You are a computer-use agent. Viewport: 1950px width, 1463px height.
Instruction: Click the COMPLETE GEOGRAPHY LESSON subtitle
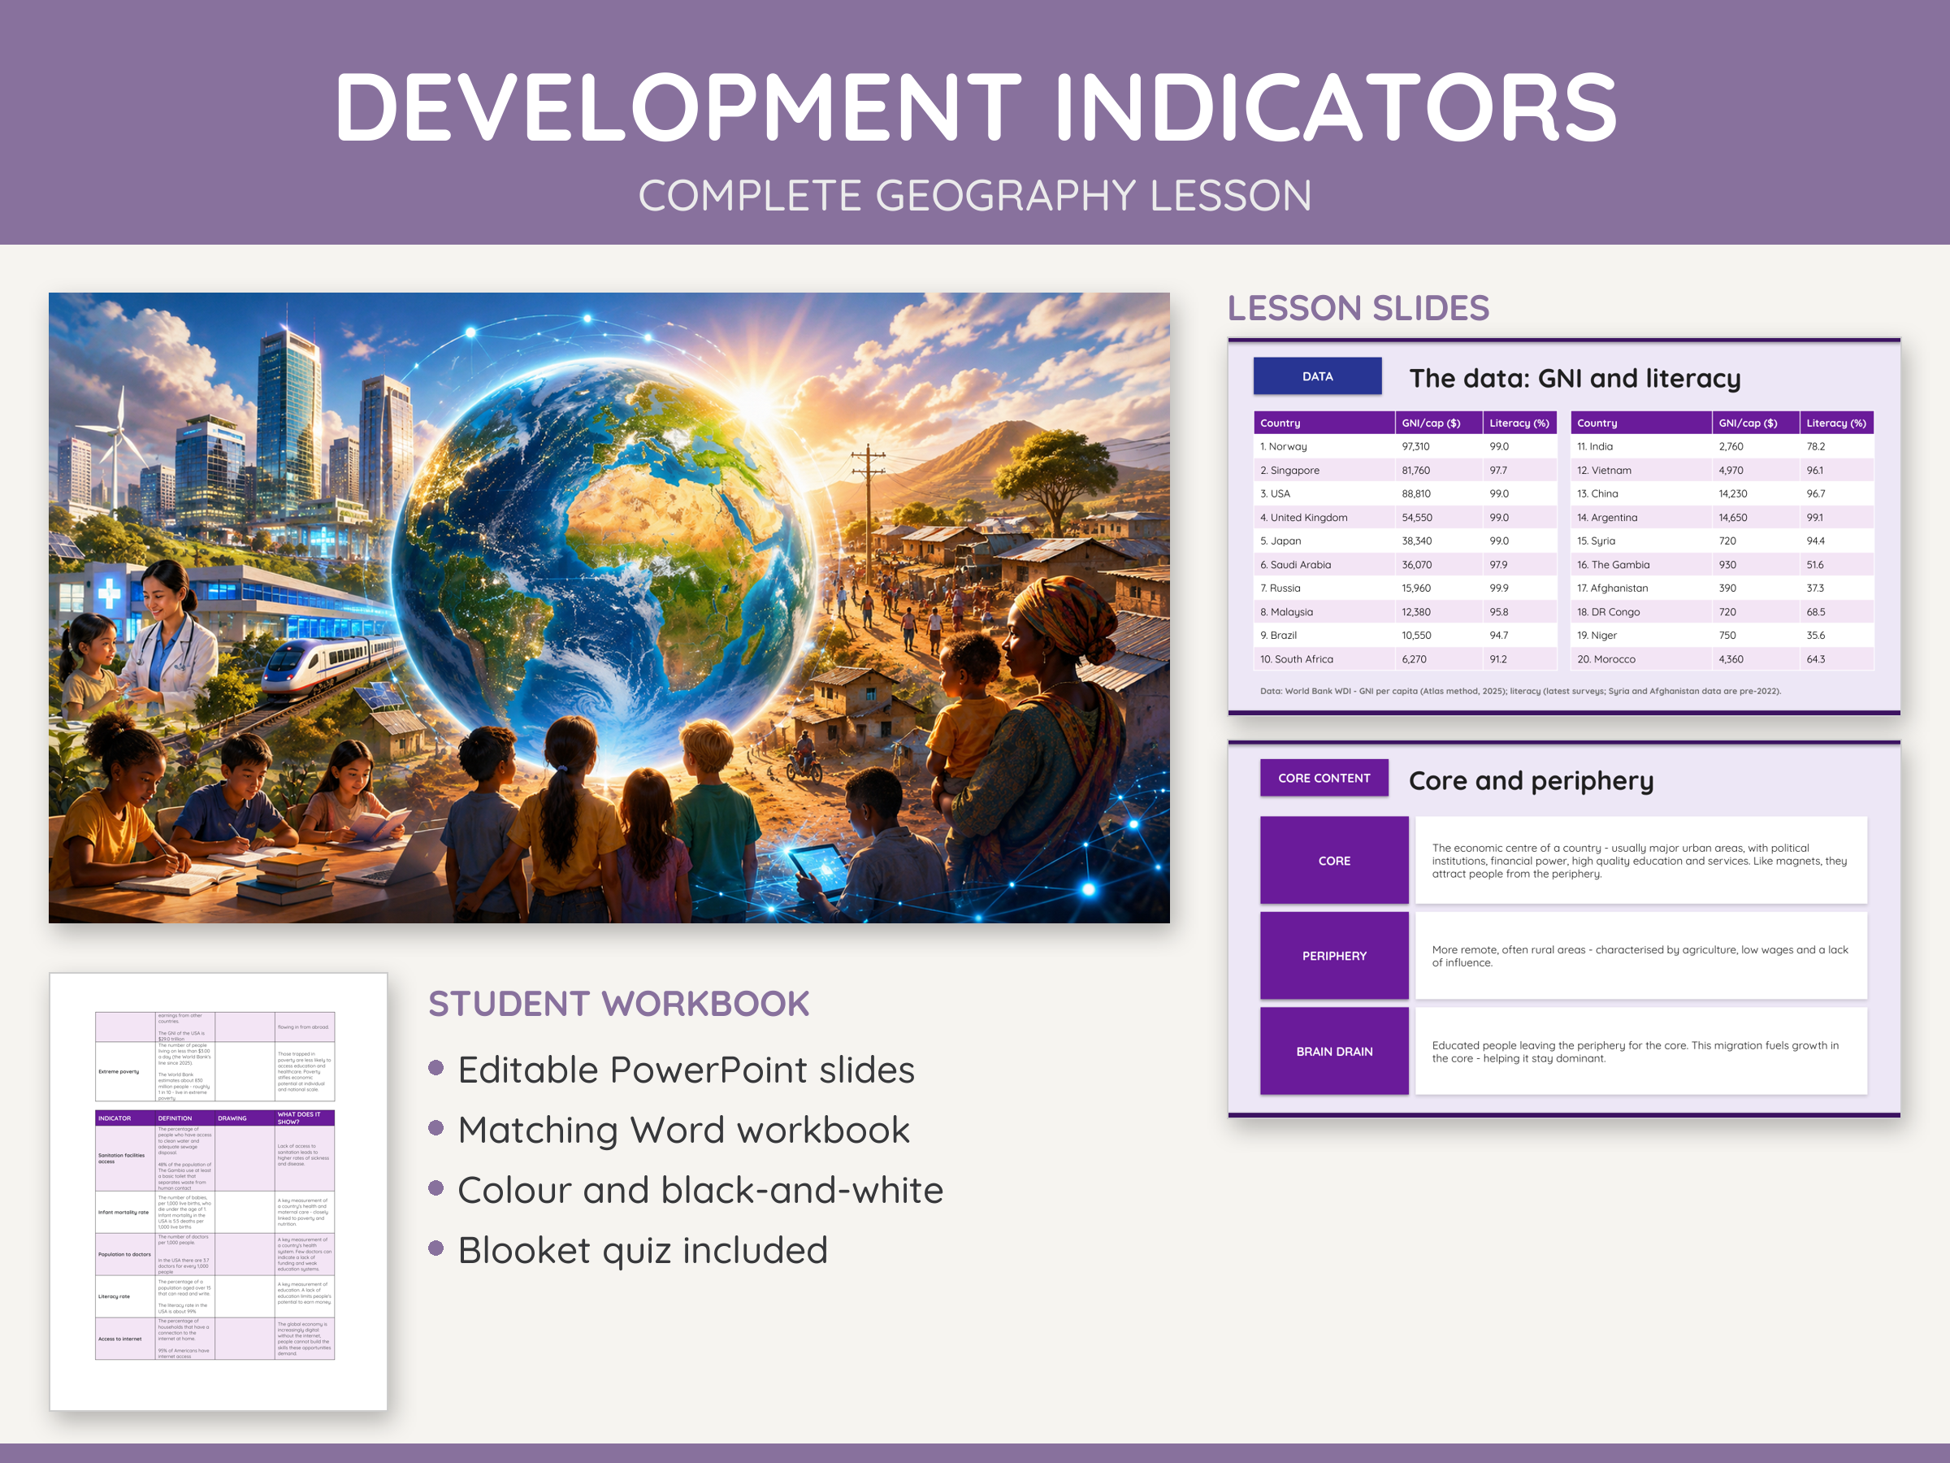pos(975,195)
